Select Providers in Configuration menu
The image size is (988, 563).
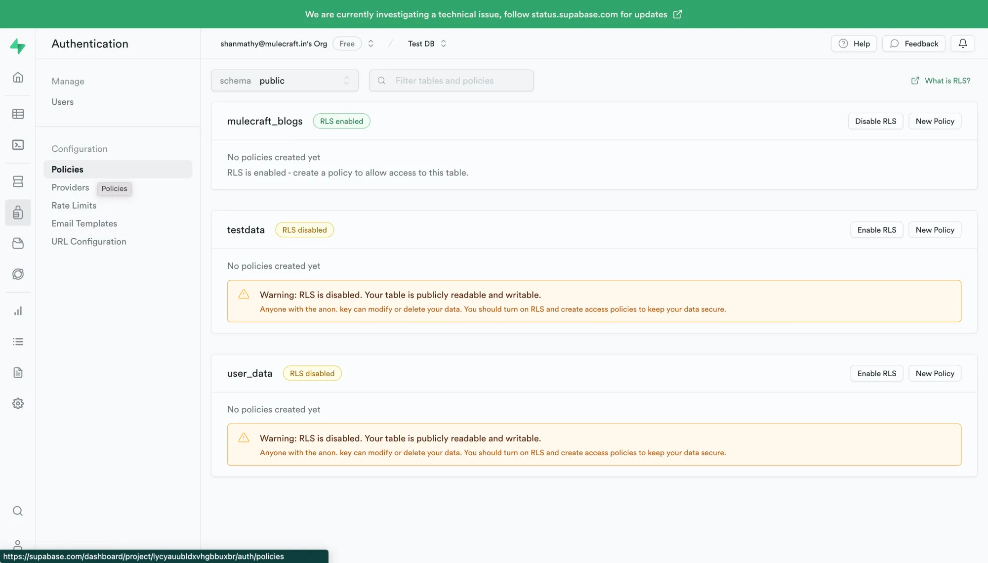tap(70, 187)
